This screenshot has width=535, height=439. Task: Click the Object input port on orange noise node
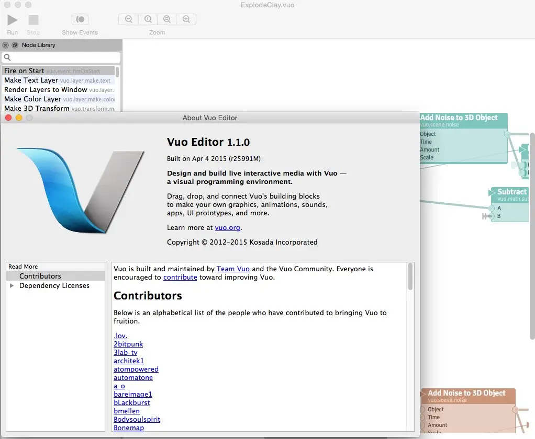(x=422, y=409)
